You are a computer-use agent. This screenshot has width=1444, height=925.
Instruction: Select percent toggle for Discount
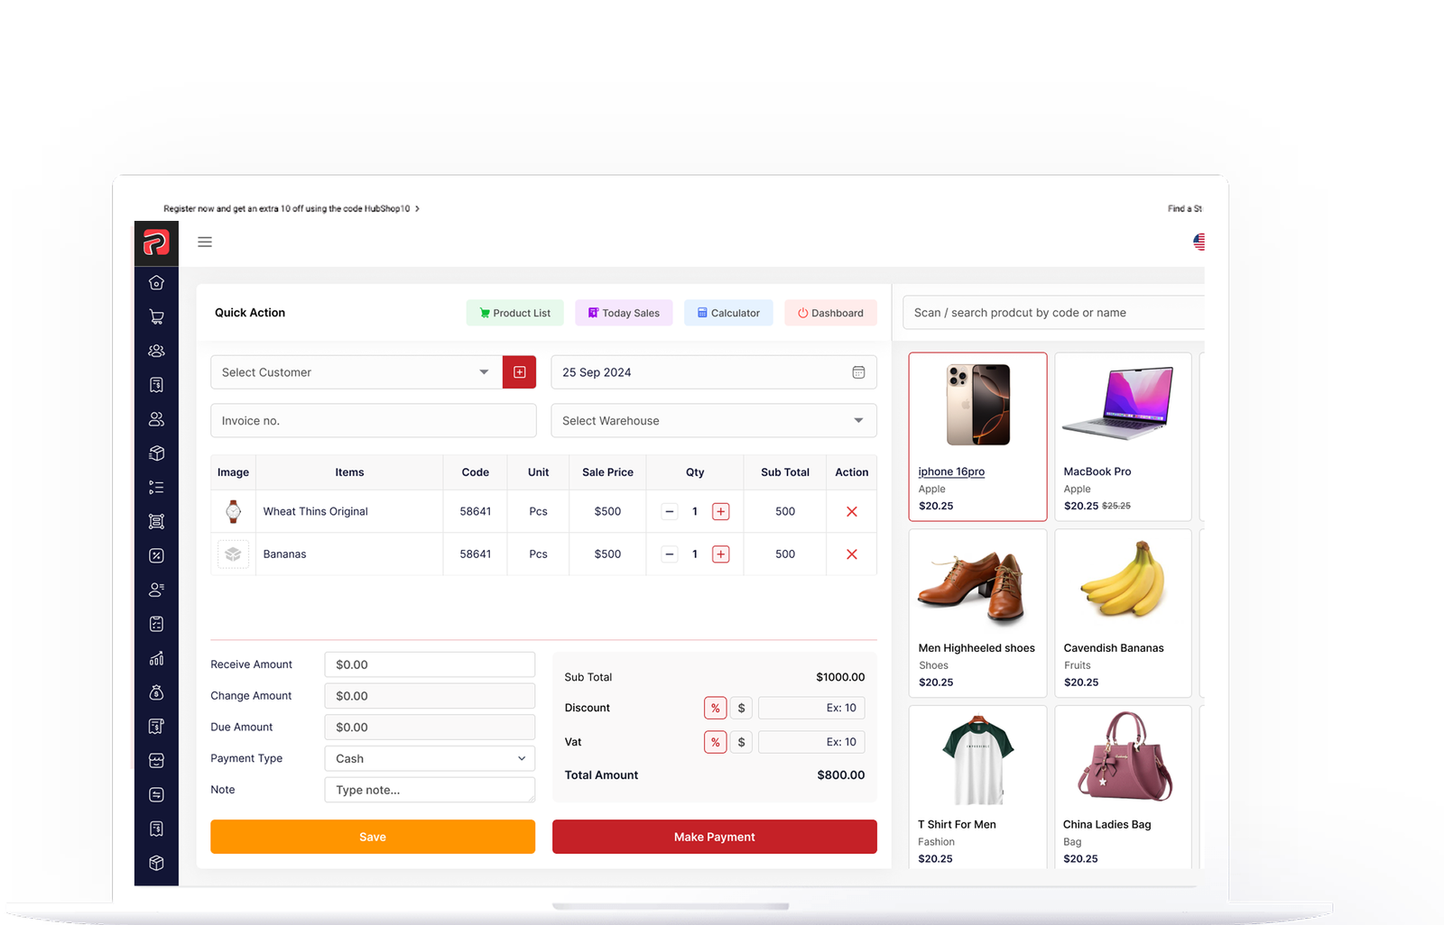pos(715,709)
